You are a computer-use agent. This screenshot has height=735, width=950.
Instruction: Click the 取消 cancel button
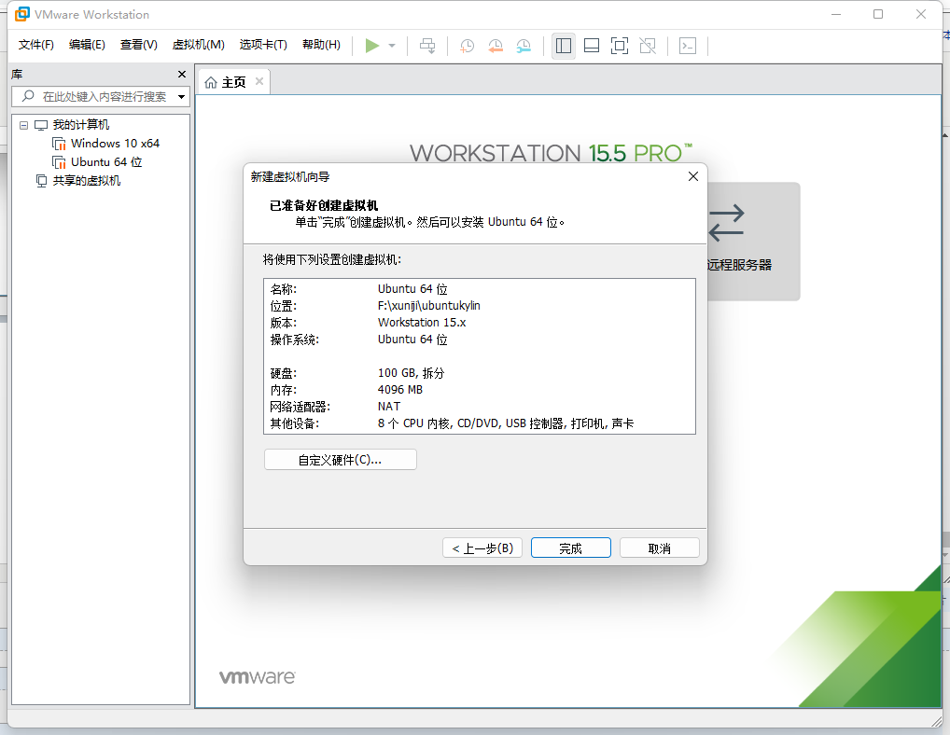pos(659,548)
